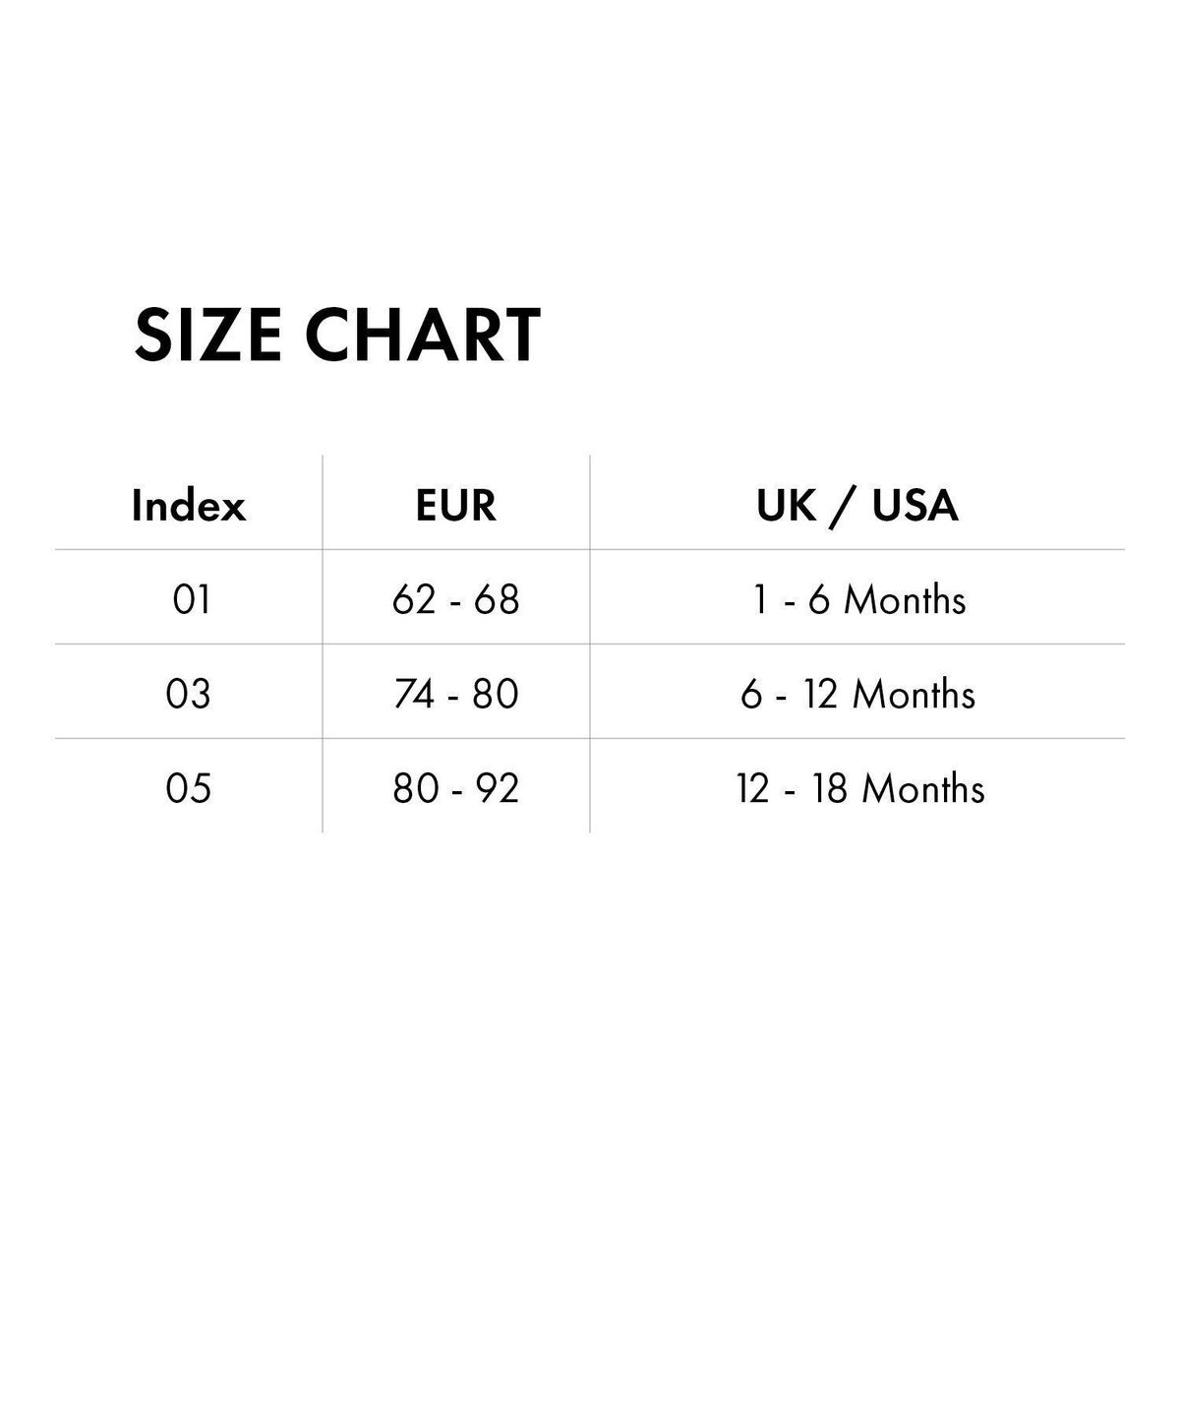Click the number "68" in the EUR column
This screenshot has width=1180, height=1417.
click(x=497, y=599)
